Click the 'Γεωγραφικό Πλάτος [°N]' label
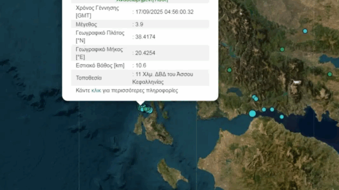Image resolution: width=339 pixels, height=190 pixels. [x=100, y=37]
